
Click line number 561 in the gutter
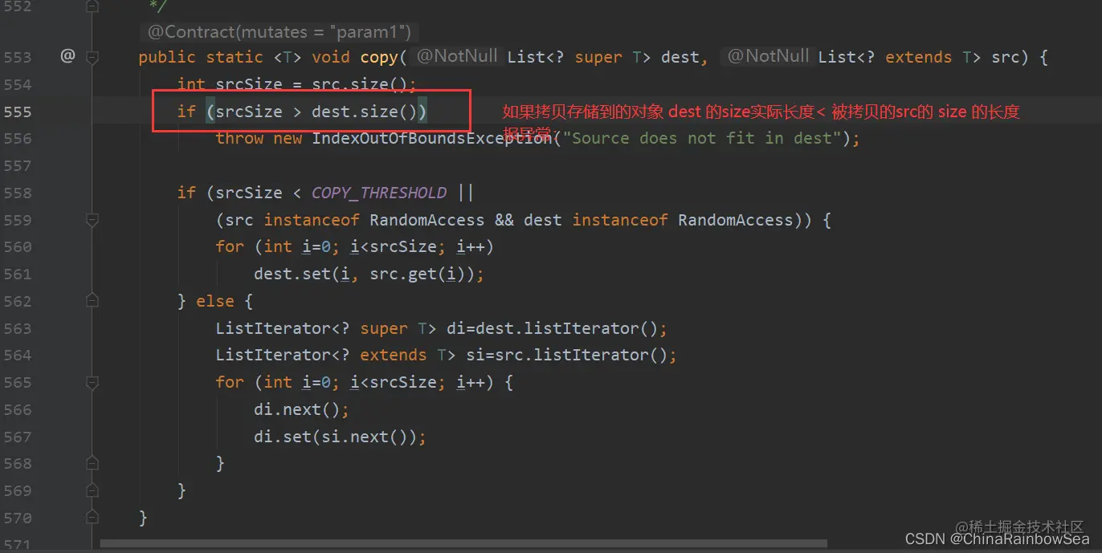[x=18, y=274]
